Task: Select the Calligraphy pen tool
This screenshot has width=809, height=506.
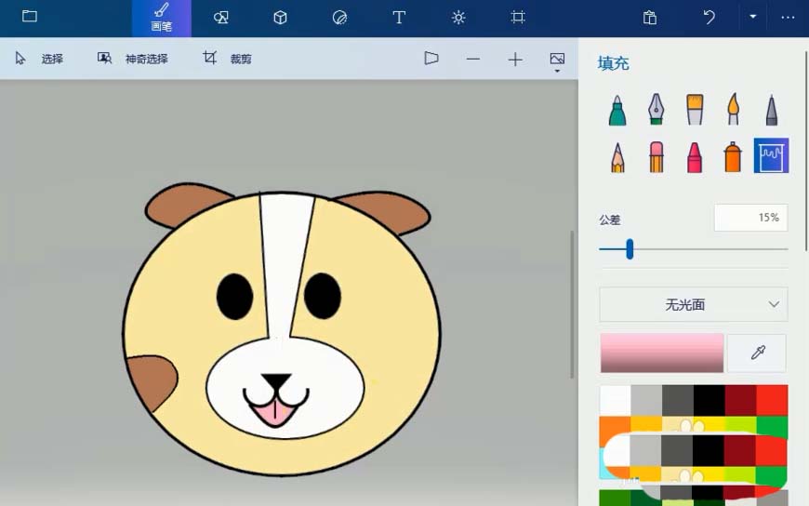Action: coord(656,109)
